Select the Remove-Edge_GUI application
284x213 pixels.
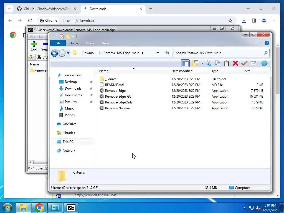(118, 96)
